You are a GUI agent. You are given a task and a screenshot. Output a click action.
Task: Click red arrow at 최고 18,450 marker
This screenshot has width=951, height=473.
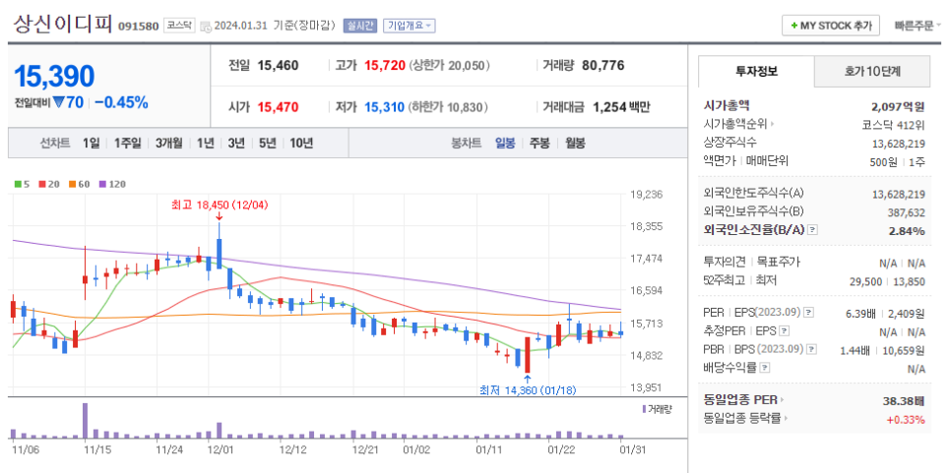[219, 216]
